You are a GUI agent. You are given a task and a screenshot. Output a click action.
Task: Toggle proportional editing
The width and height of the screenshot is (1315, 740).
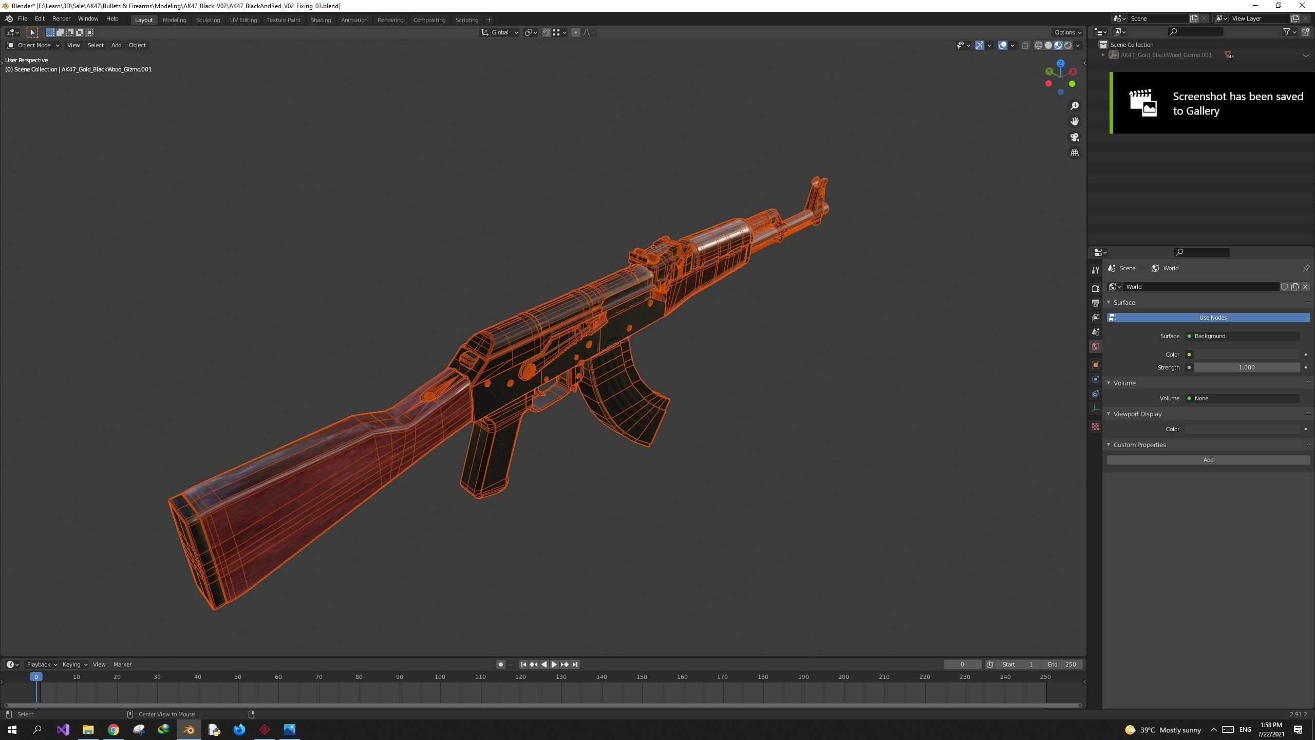point(575,32)
